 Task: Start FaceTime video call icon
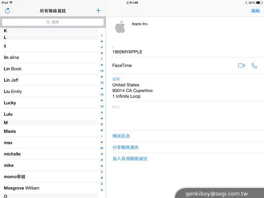coord(241,66)
